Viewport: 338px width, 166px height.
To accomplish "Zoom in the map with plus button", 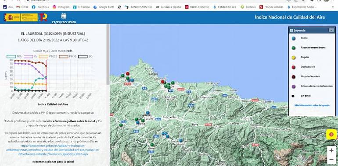I will tap(331, 150).
